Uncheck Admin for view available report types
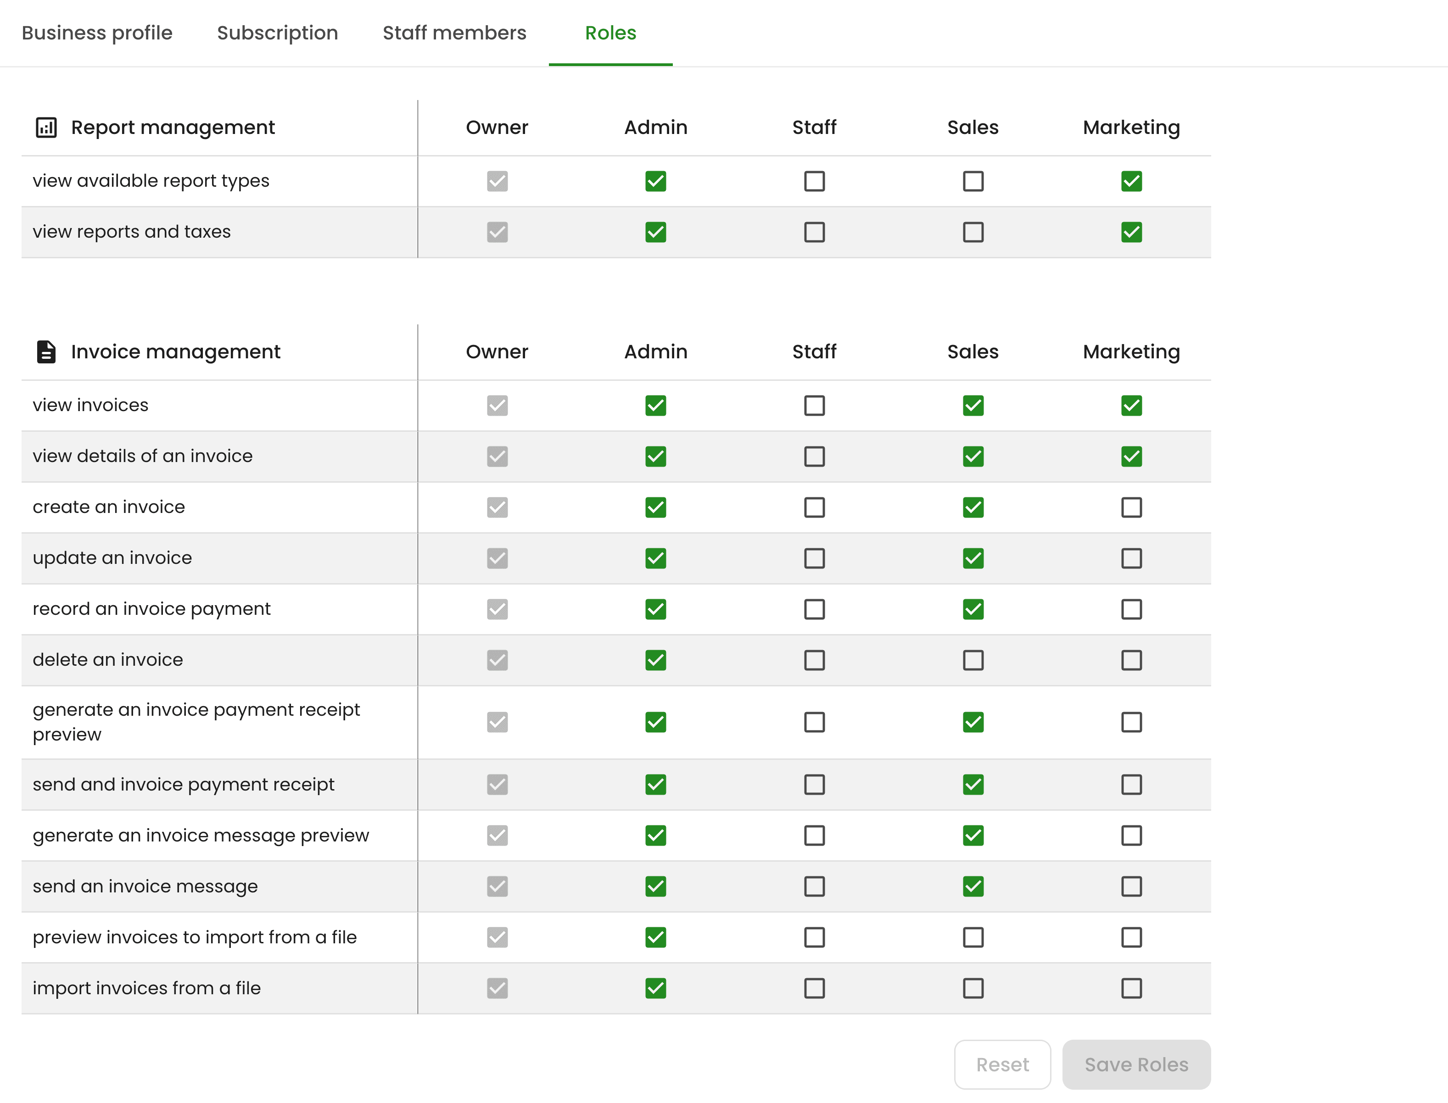The height and width of the screenshot is (1103, 1448). tap(655, 181)
